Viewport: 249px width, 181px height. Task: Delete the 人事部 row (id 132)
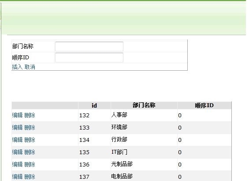click(30, 115)
